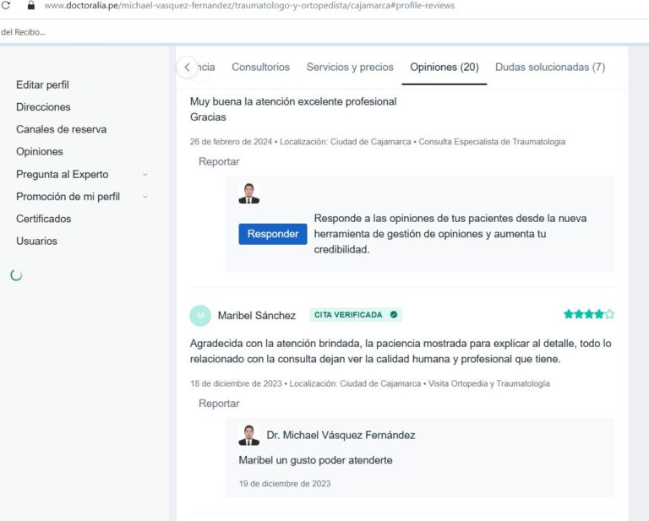Click doctor avatar beside Dr. Michael Vásquez Fernández

(248, 435)
